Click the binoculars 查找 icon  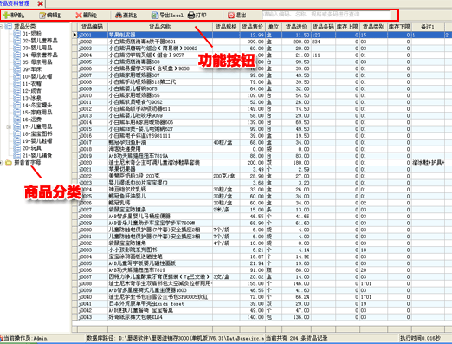click(119, 15)
